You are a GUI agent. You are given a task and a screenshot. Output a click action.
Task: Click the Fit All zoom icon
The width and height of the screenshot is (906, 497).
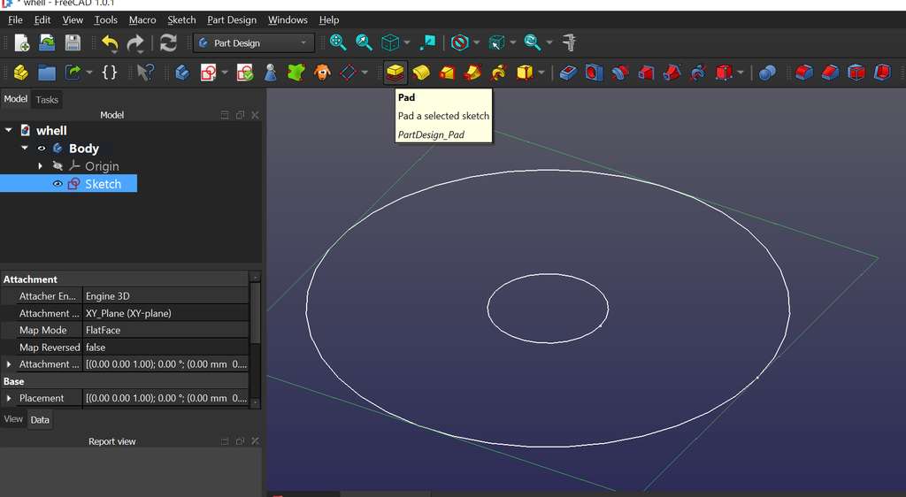(338, 42)
